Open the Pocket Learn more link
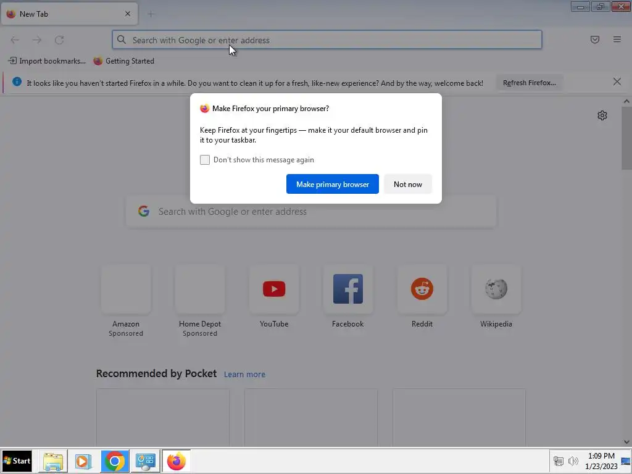The height and width of the screenshot is (474, 632). 244,375
